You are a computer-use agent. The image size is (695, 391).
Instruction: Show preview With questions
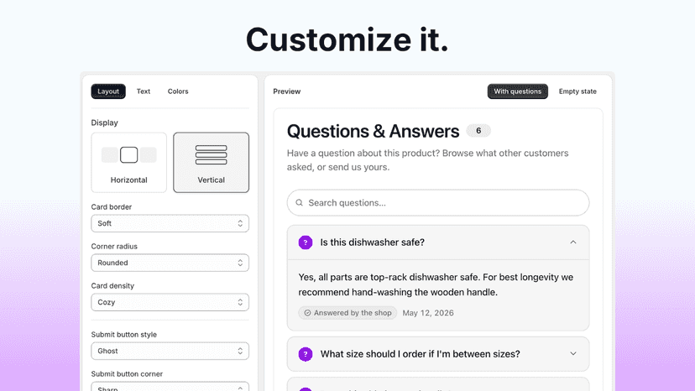click(517, 91)
